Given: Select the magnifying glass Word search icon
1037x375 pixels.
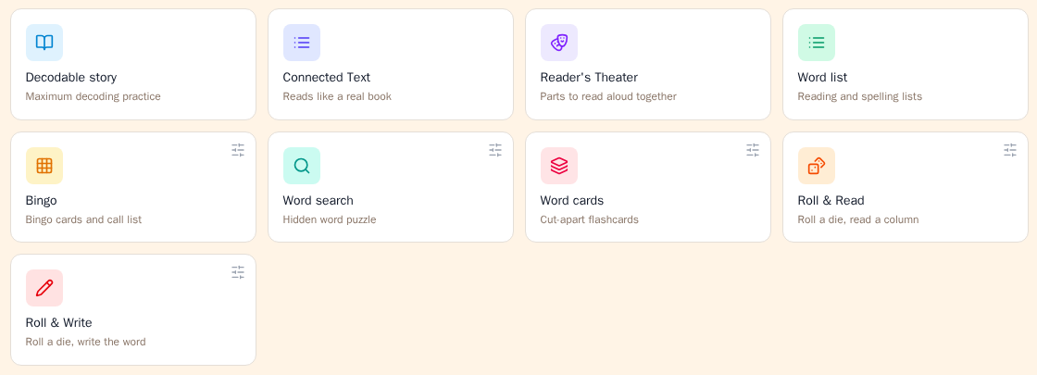Looking at the screenshot, I should click(302, 166).
